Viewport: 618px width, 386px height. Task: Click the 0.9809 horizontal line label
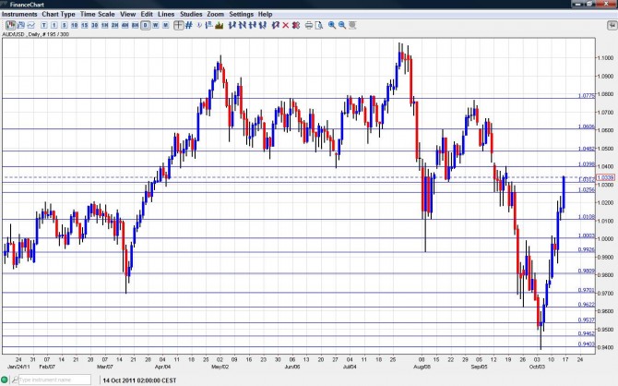[587, 271]
